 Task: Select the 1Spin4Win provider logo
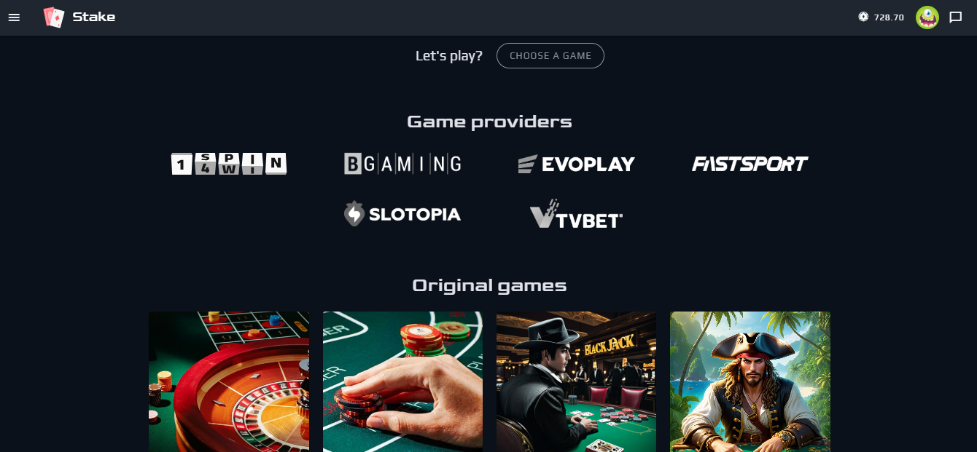229,164
